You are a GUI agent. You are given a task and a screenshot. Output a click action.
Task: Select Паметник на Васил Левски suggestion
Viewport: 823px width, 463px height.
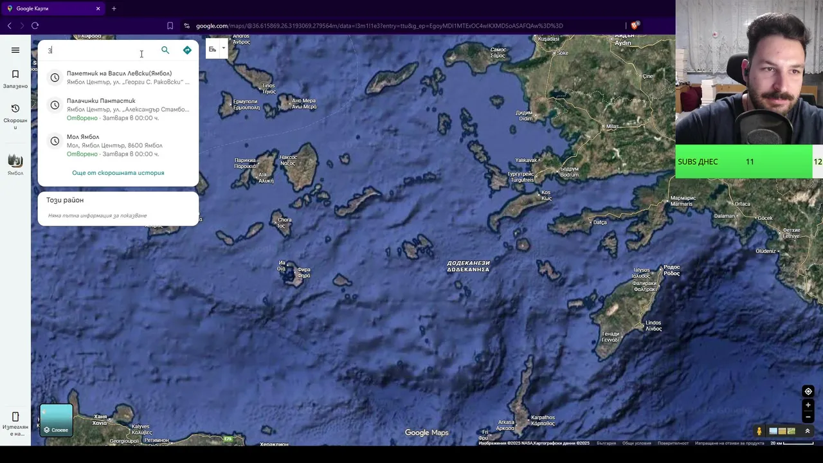pyautogui.click(x=118, y=78)
